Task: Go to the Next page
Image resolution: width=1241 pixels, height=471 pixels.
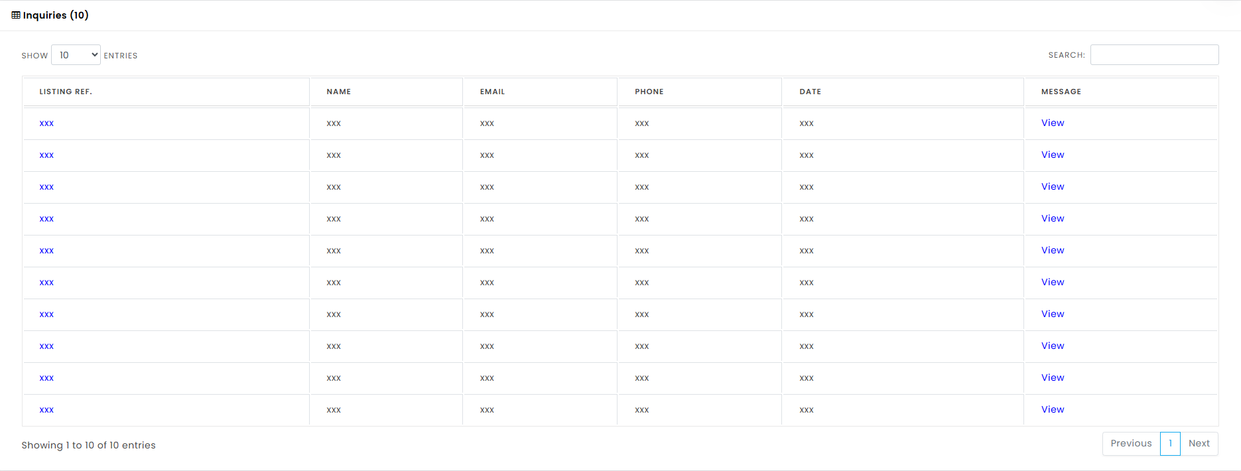Action: click(1199, 444)
